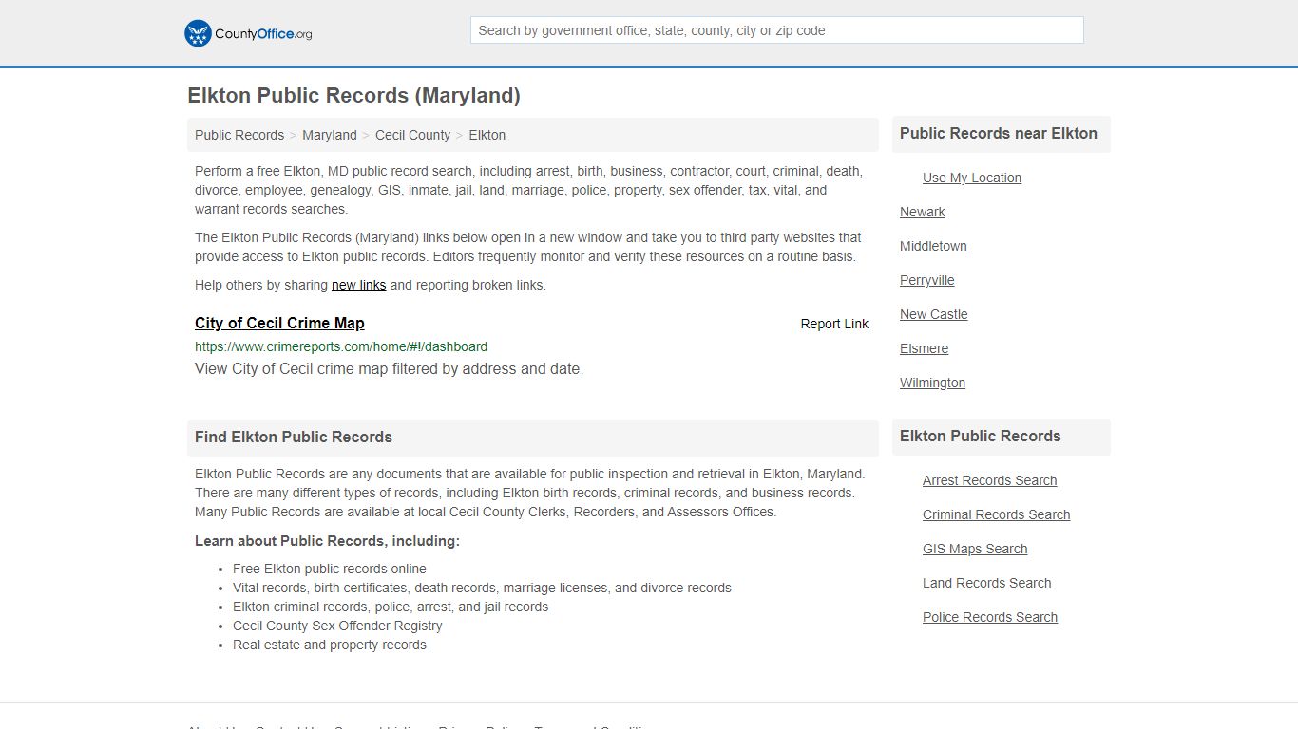Open GIS Maps Search
The height and width of the screenshot is (729, 1298).
pos(975,549)
